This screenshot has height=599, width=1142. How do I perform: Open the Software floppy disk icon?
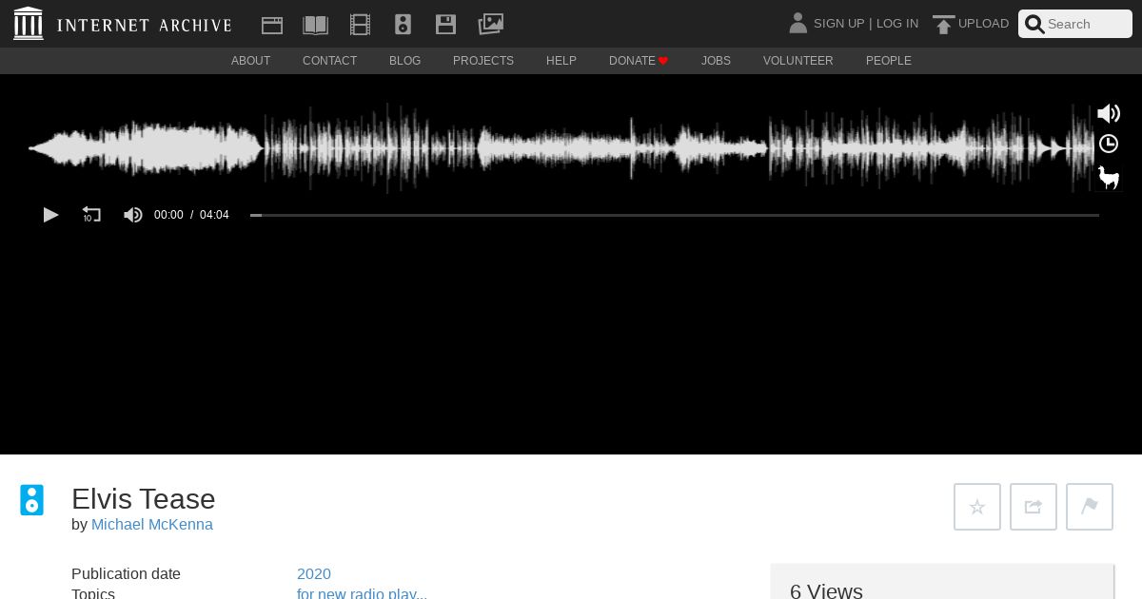click(445, 25)
